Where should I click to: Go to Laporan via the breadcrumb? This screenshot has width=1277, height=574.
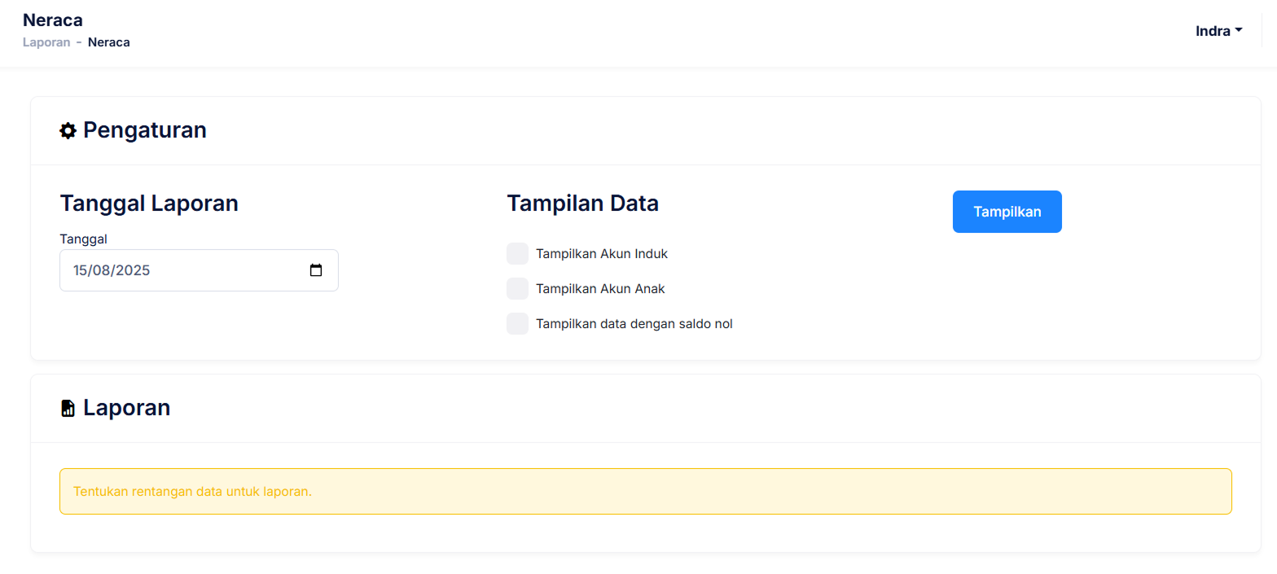[46, 42]
